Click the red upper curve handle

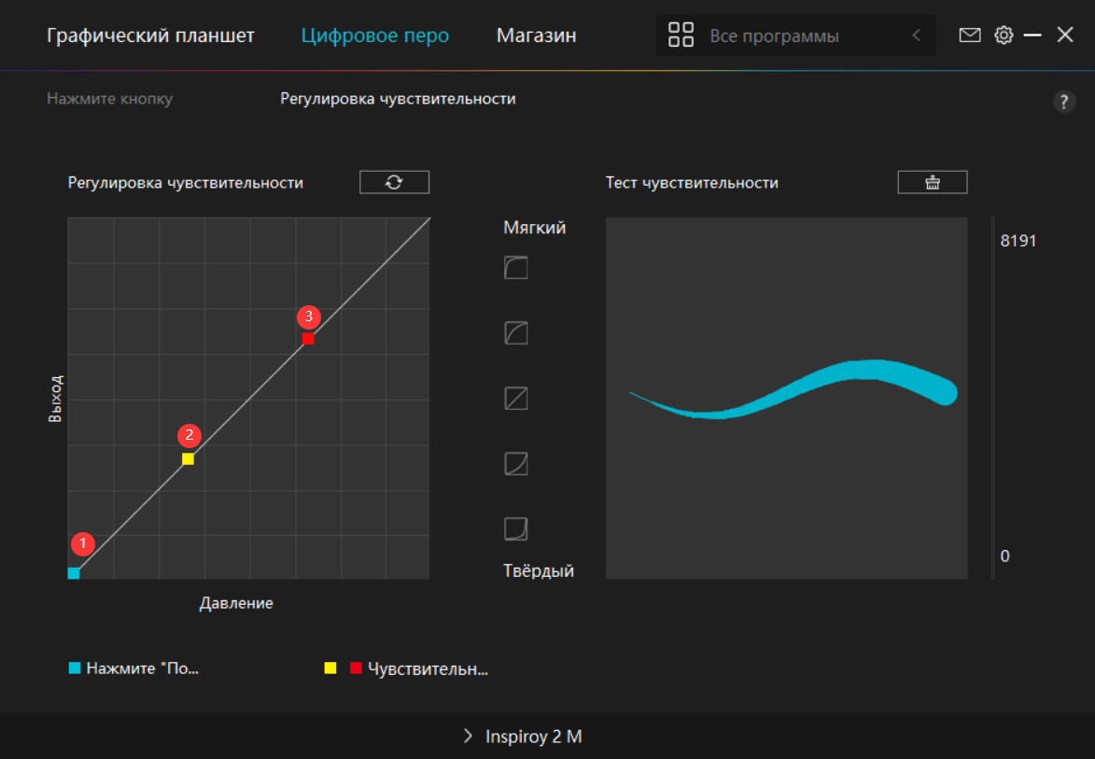(308, 339)
